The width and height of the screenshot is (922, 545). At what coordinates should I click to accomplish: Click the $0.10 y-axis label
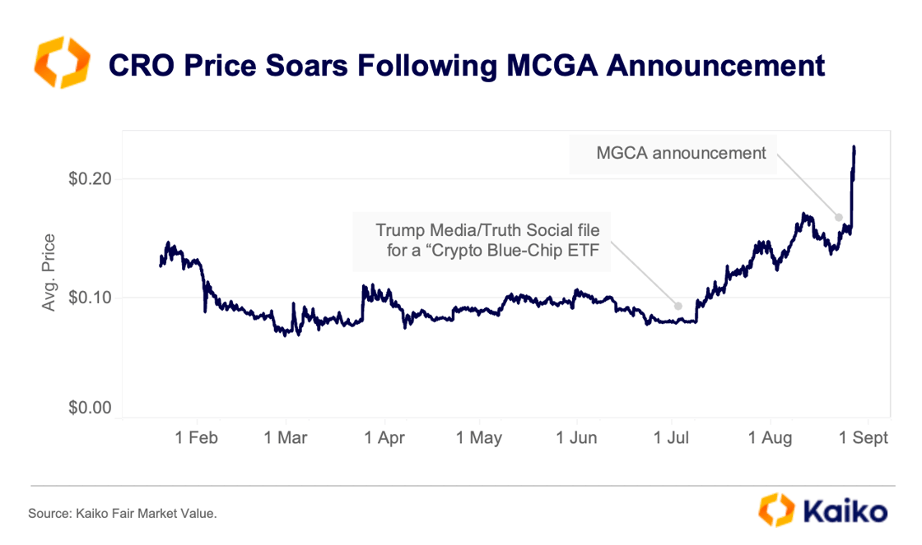click(x=90, y=297)
